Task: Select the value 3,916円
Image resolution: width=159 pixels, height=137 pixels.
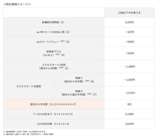Action: (x=129, y=124)
